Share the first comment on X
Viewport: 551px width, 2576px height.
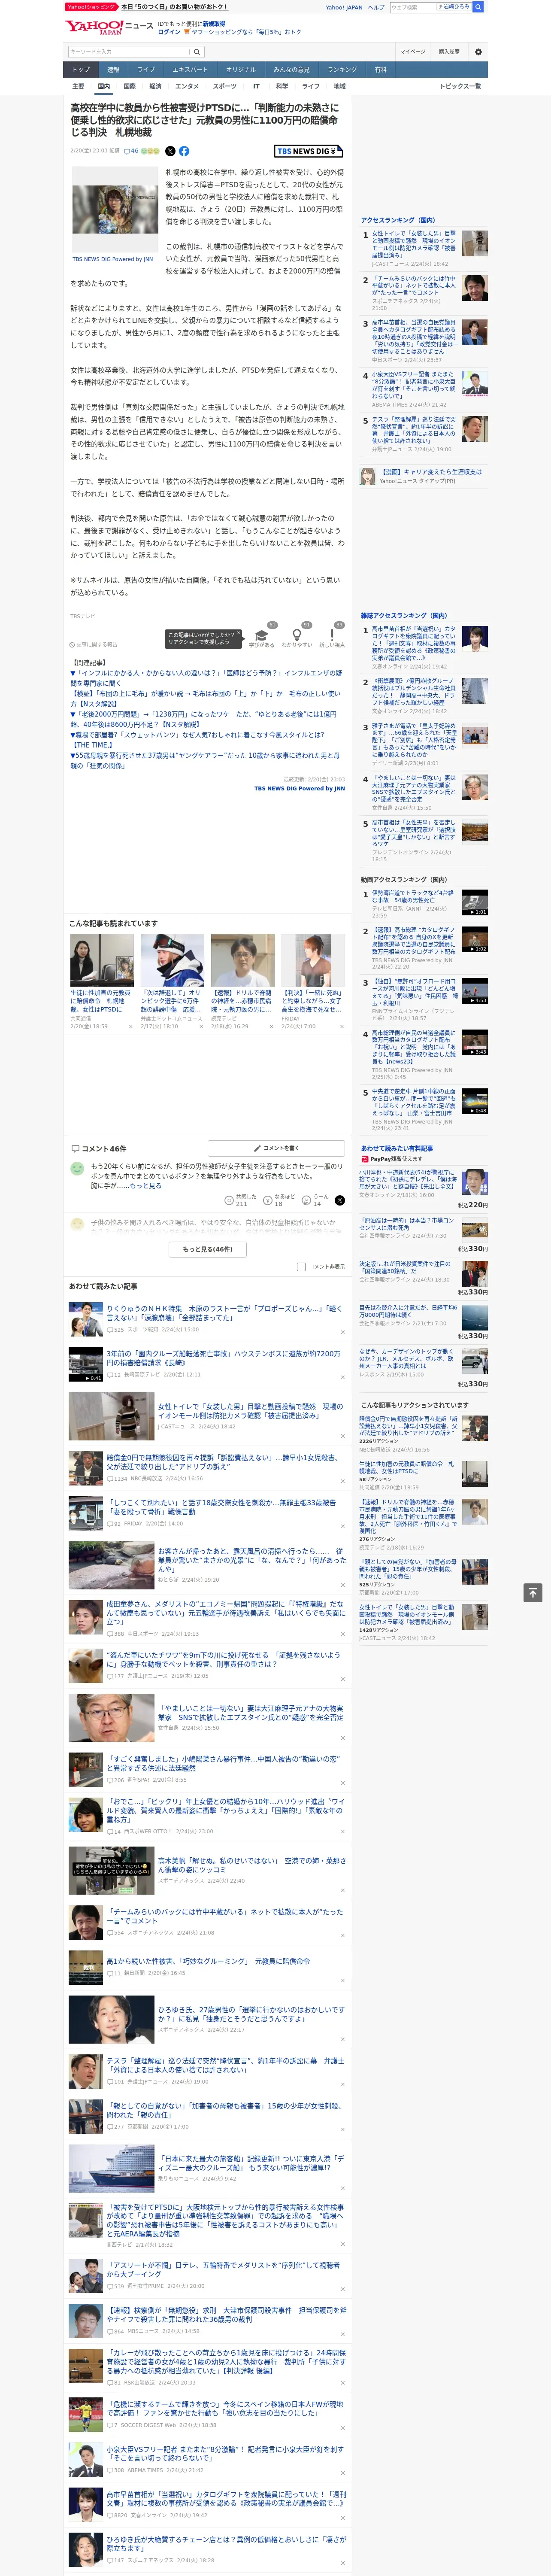tap(340, 1200)
